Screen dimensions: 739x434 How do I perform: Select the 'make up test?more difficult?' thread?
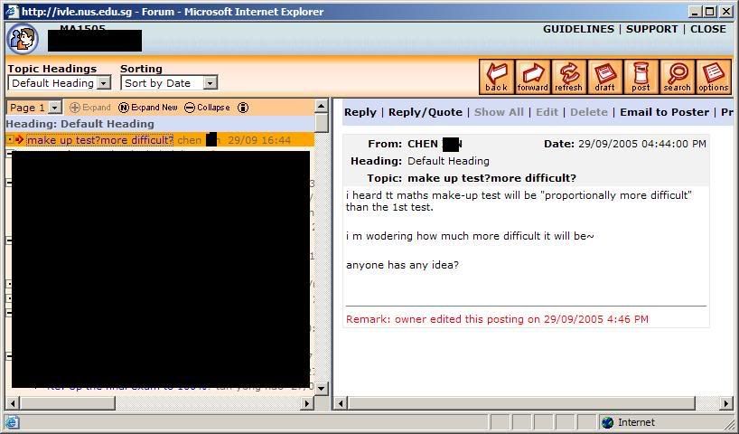[99, 140]
